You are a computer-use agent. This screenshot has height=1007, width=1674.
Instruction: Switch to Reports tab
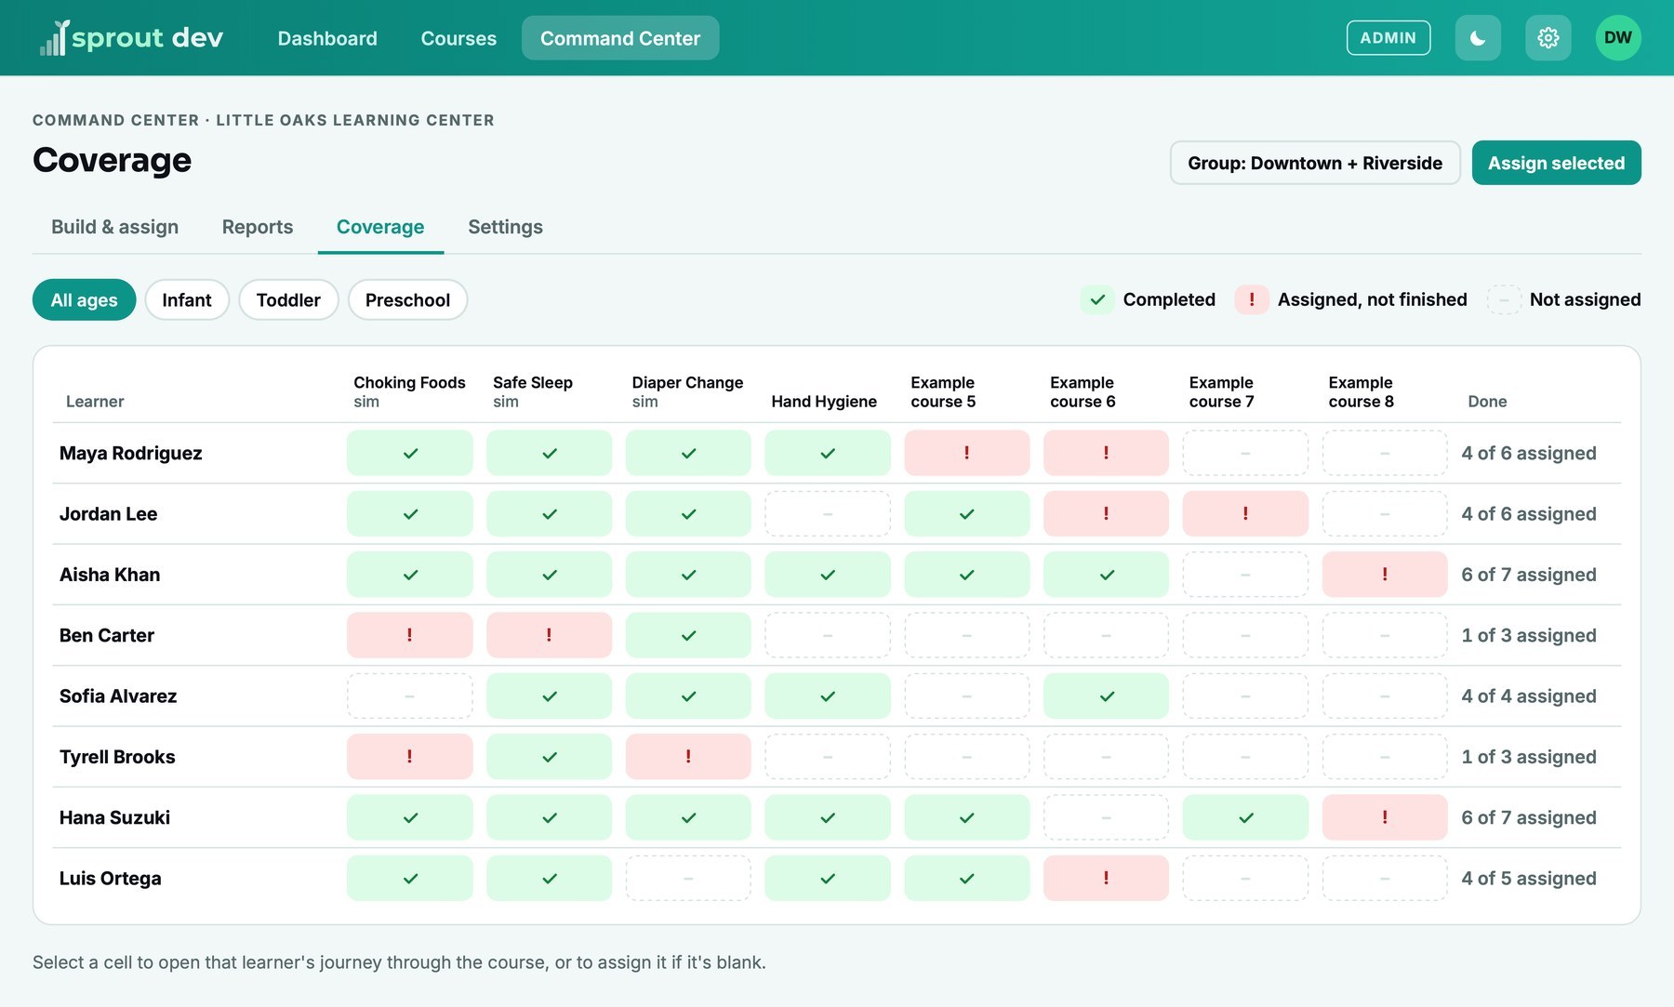258,227
